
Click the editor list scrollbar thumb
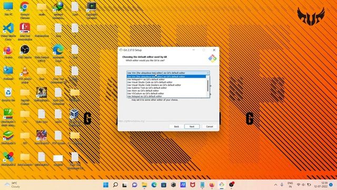207,85
